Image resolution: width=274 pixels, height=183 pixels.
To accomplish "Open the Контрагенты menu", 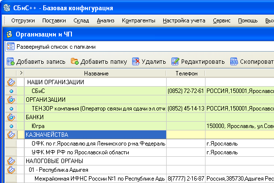I will pyautogui.click(x=138, y=20).
